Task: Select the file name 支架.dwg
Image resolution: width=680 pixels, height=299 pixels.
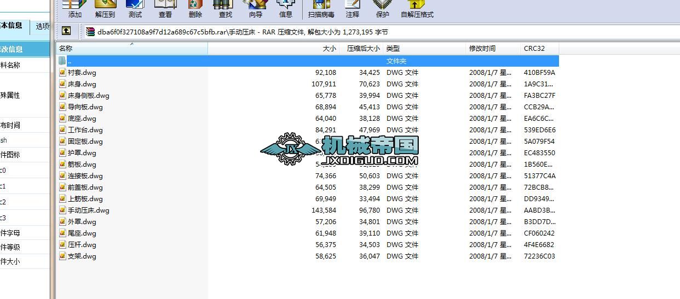Action: tap(82, 256)
